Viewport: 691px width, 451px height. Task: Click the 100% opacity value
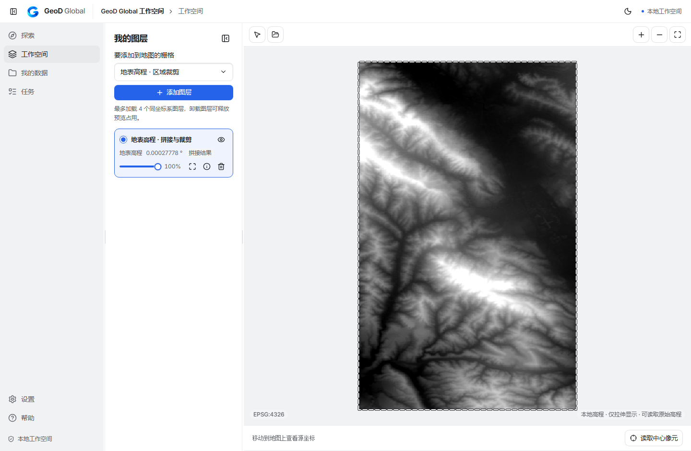coord(173,166)
